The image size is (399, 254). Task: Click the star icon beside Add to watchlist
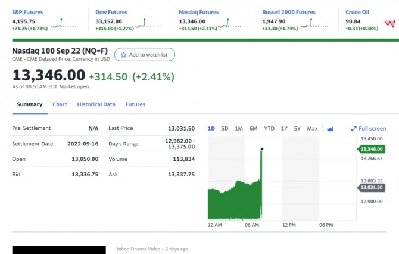(x=124, y=55)
